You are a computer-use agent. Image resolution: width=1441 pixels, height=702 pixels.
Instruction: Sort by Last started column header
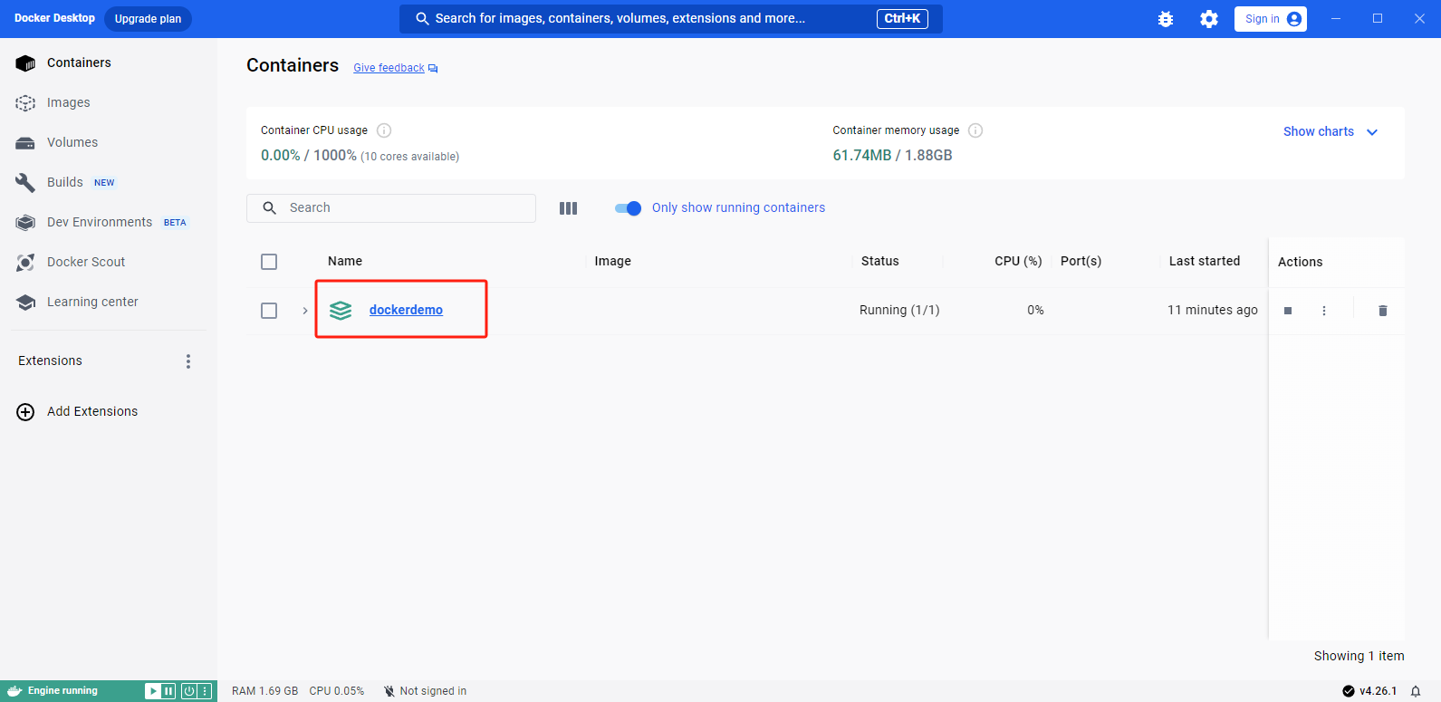[1205, 261]
